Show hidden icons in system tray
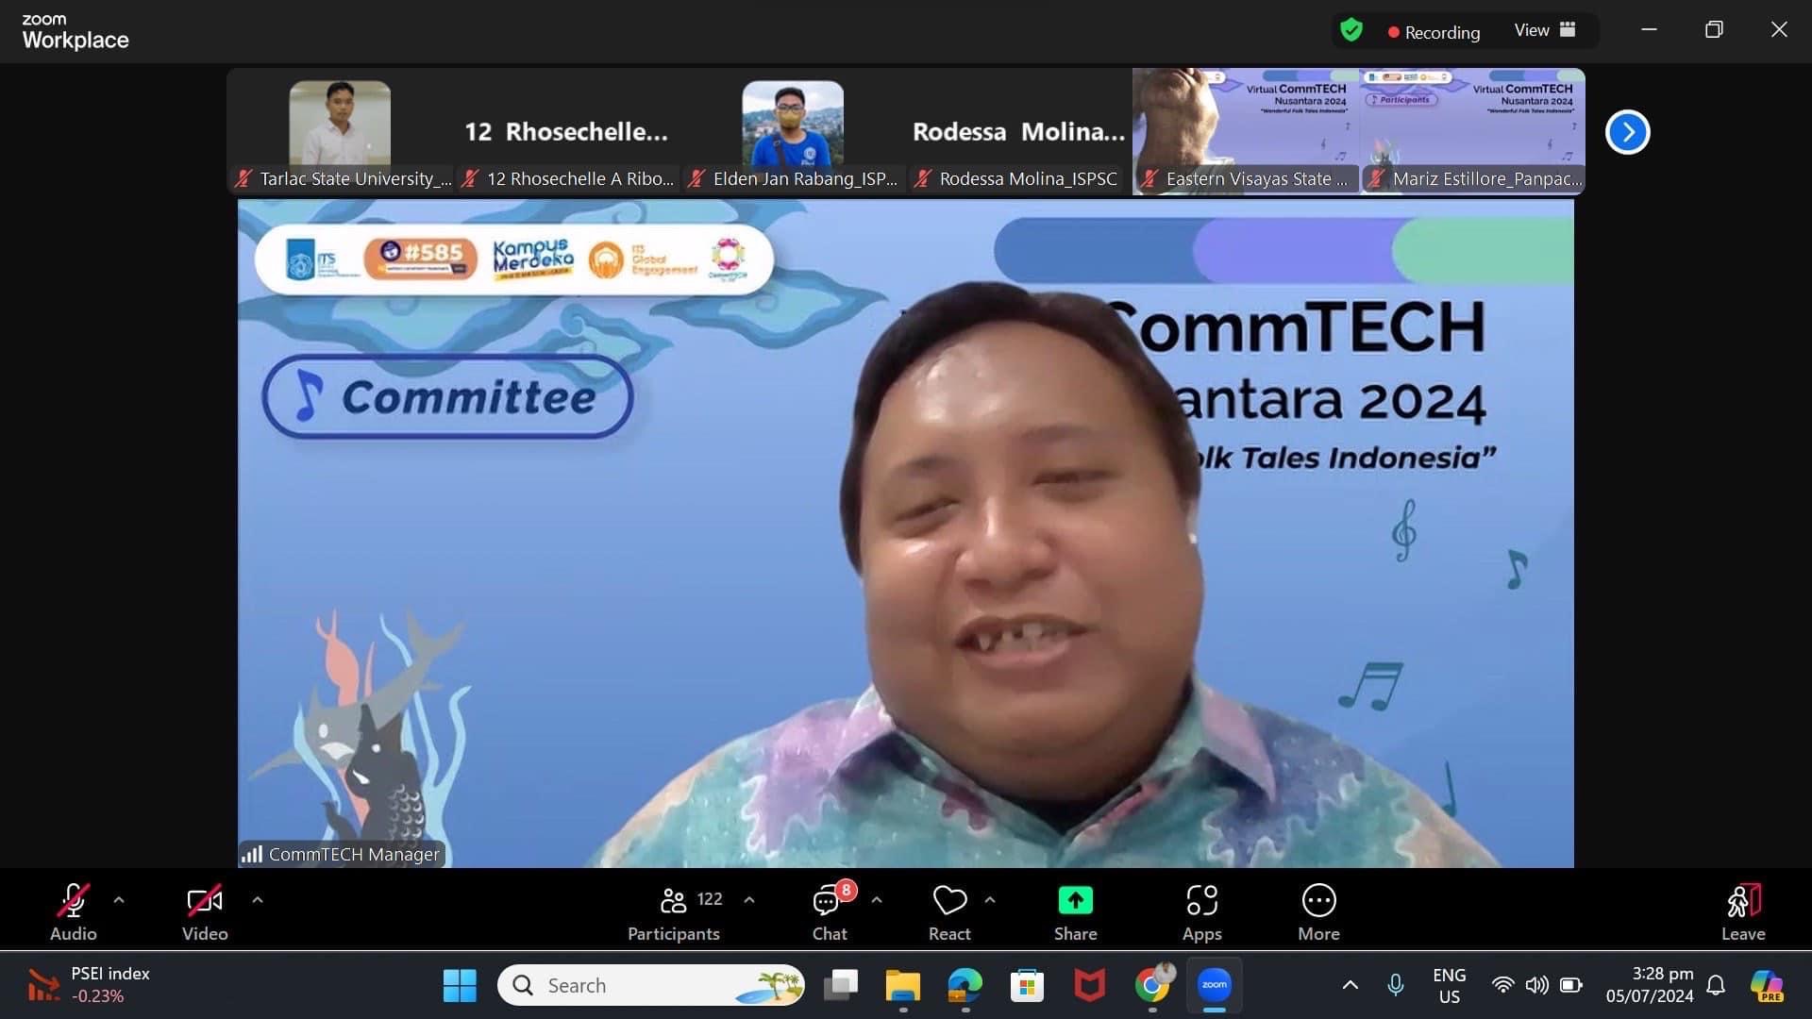 pyautogui.click(x=1351, y=985)
